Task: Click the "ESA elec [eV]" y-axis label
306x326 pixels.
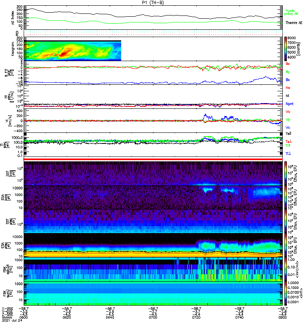Action: (x=5, y=245)
